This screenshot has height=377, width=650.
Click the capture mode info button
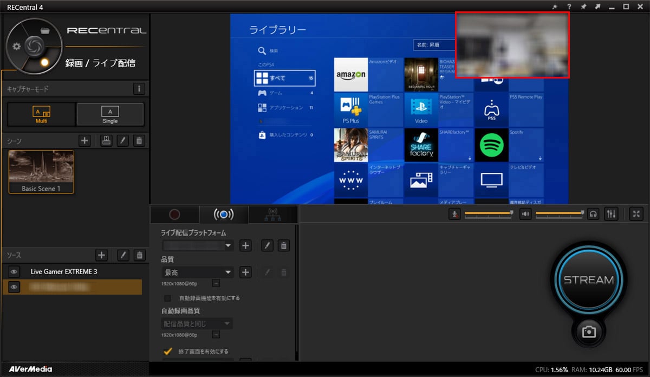click(x=139, y=89)
